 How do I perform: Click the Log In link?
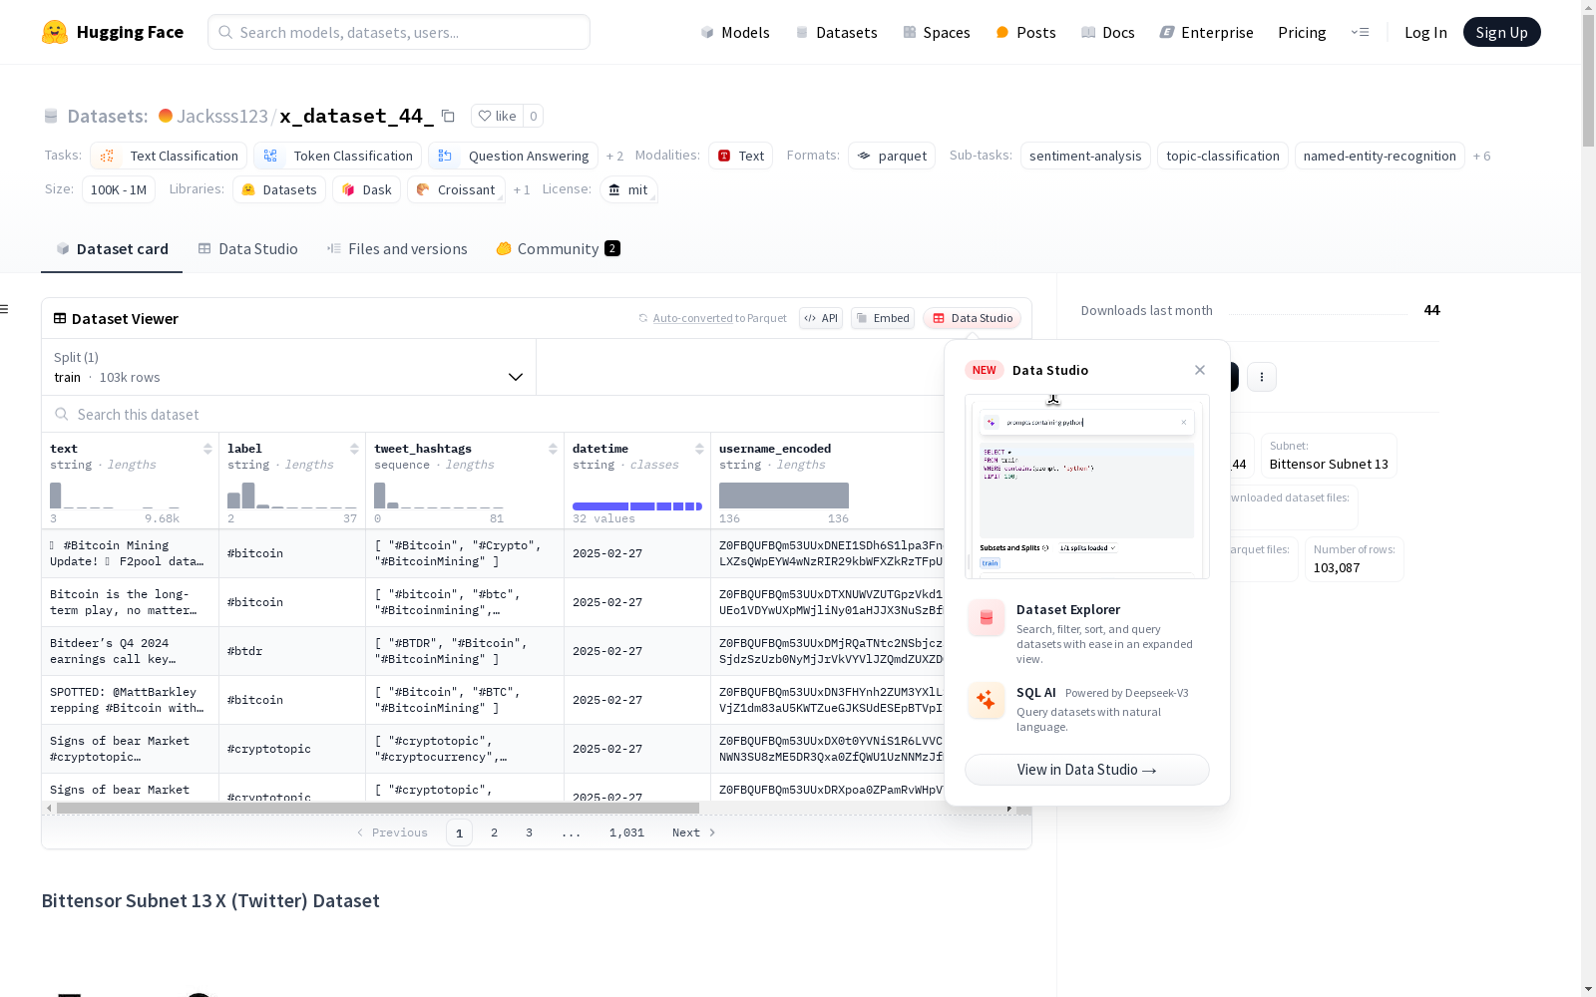tap(1425, 32)
